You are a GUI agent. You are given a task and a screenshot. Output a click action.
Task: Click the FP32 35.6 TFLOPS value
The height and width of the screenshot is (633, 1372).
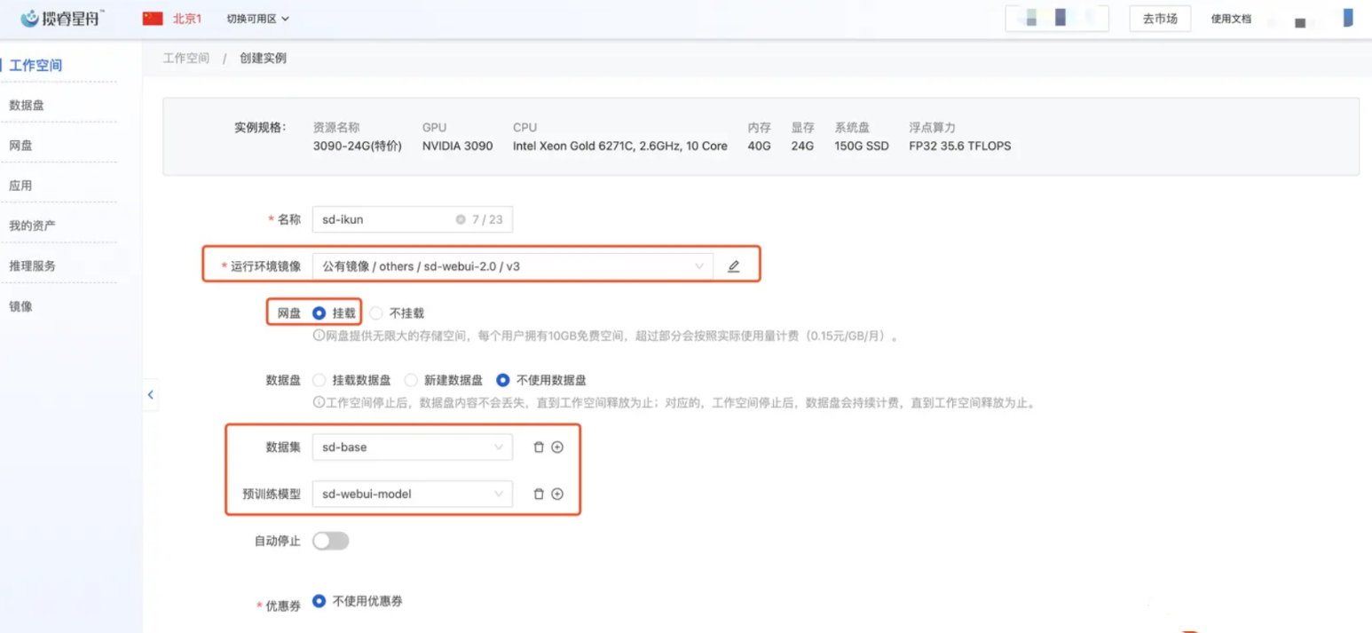click(960, 146)
